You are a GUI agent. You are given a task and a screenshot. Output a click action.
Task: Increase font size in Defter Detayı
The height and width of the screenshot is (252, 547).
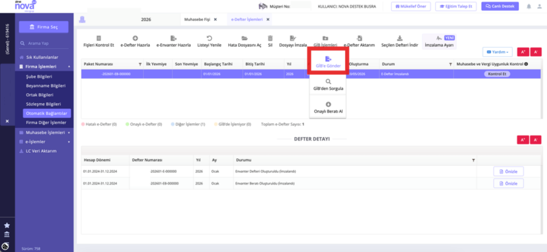point(522,140)
